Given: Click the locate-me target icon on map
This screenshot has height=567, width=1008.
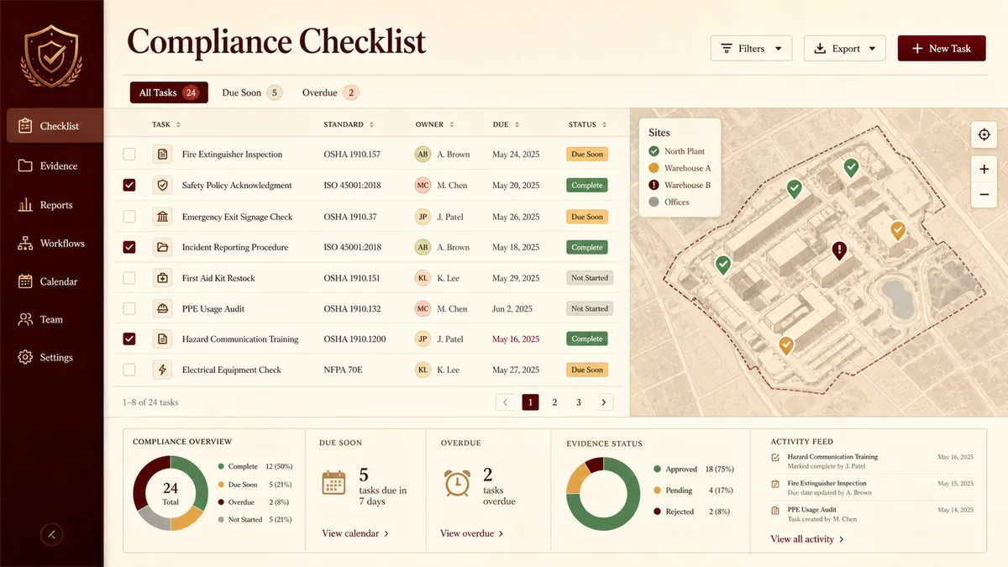Looking at the screenshot, I should (984, 134).
